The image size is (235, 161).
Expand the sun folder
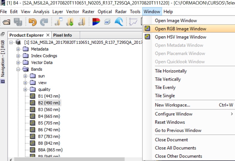[25, 76]
